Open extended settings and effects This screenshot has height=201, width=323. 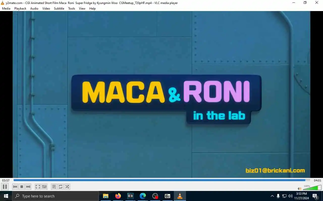pyautogui.click(x=44, y=187)
